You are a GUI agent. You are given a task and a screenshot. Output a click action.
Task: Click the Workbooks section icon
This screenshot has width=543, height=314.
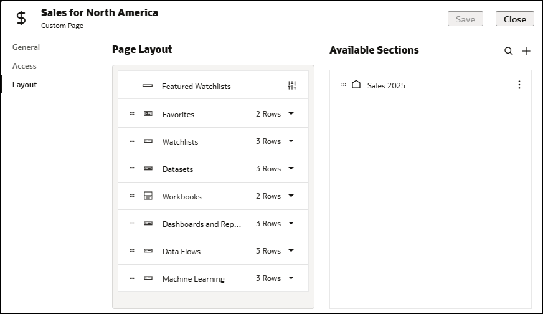click(x=148, y=196)
